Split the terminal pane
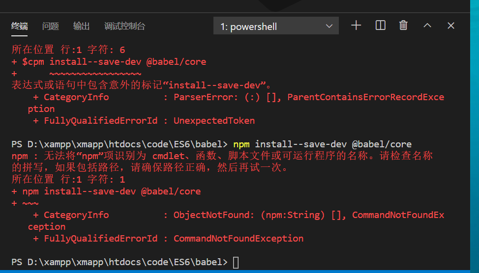Viewport: 479px width, 273px height. pos(380,26)
